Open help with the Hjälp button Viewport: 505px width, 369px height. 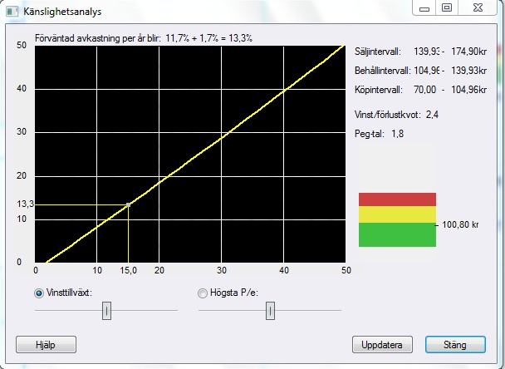coord(46,345)
